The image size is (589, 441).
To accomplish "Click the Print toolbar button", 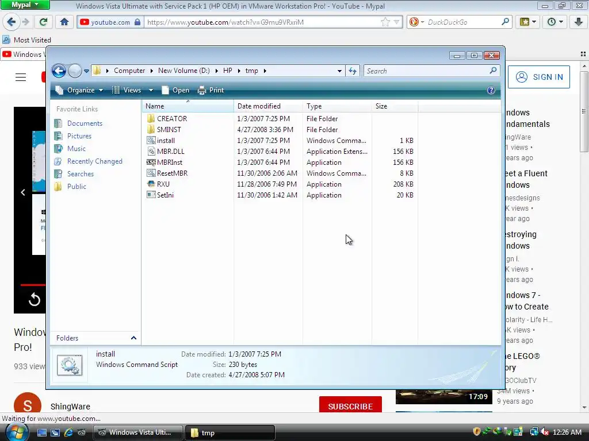I will [211, 90].
